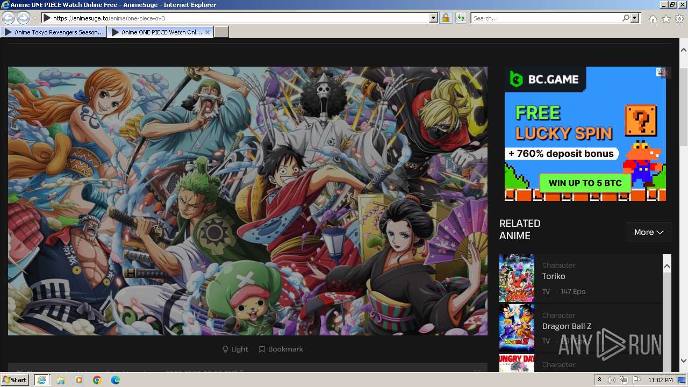Close the BC.GAME ad with its X
The image size is (688, 387).
[x=666, y=73]
